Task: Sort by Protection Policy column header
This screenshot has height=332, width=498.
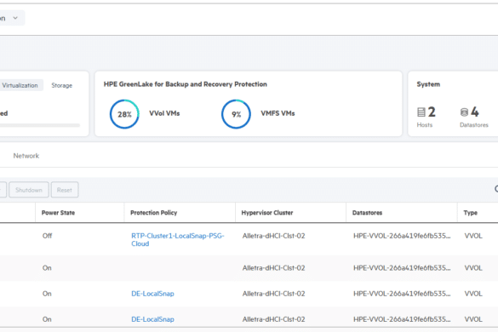Action: pyautogui.click(x=154, y=213)
